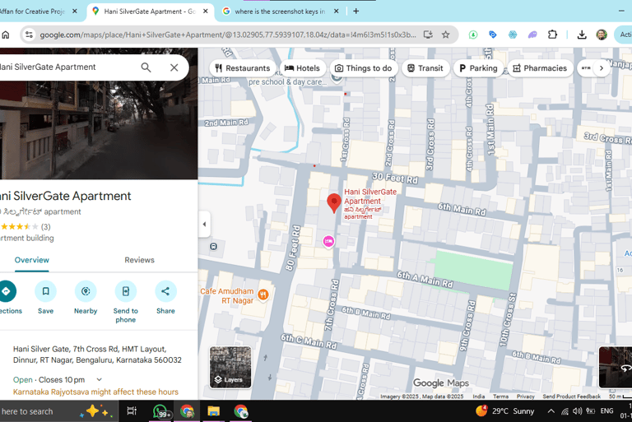Open File Explorer from the taskbar
The width and height of the screenshot is (632, 422).
(x=213, y=411)
